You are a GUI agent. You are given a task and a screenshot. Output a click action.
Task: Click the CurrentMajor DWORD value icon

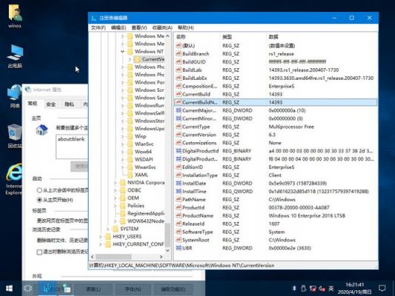pos(179,110)
